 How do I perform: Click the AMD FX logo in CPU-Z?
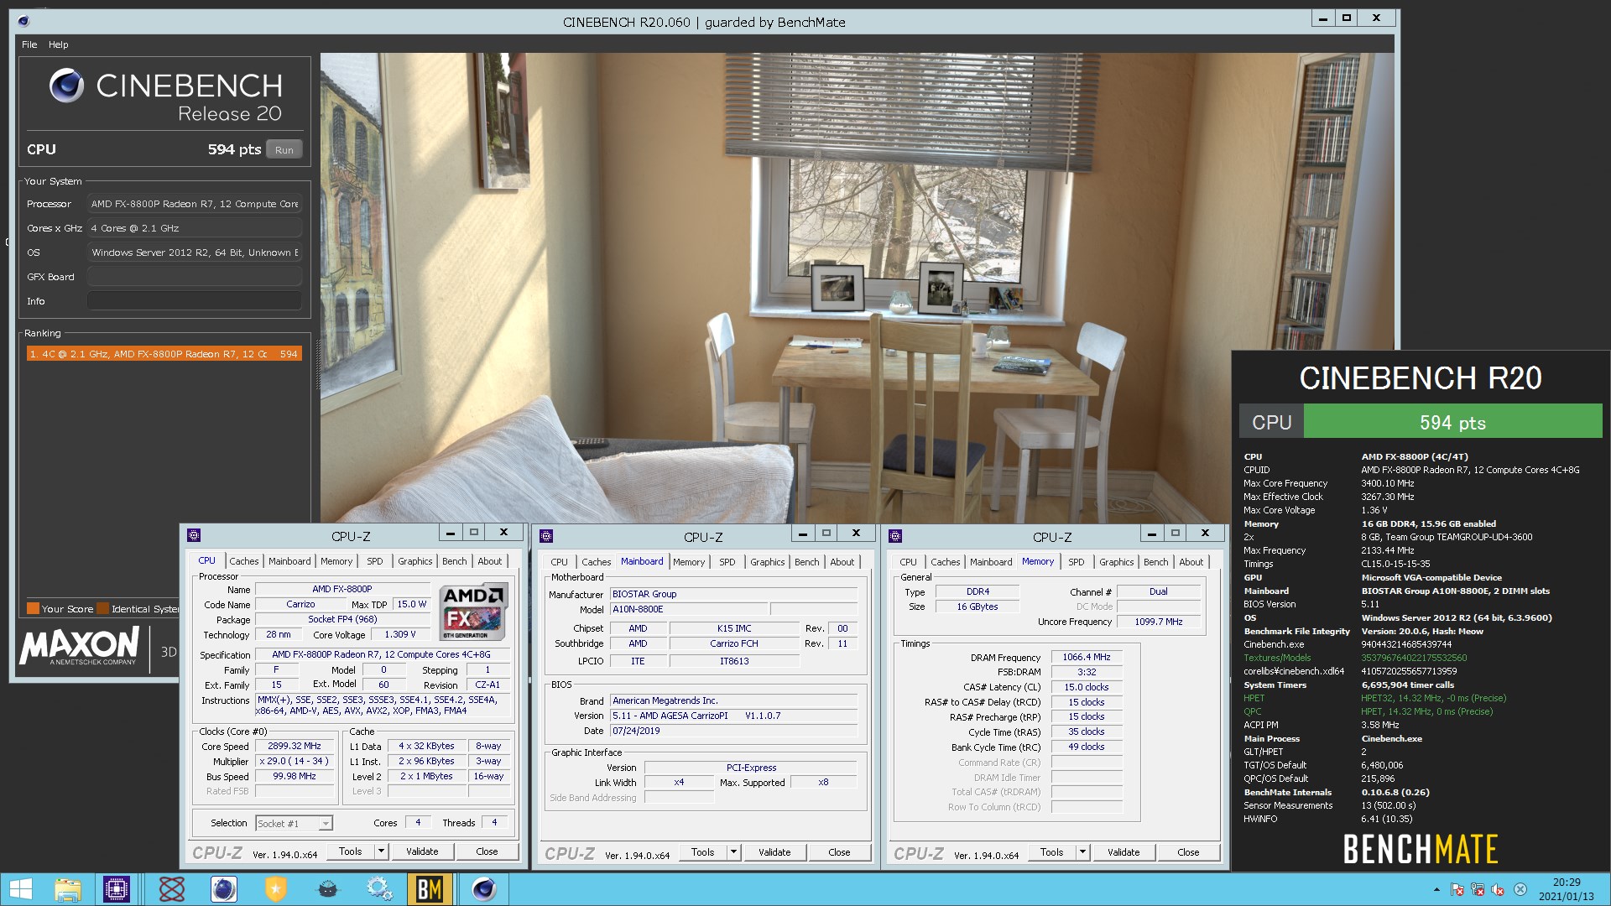(474, 612)
